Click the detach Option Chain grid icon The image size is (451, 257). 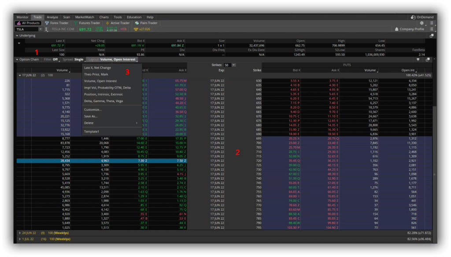pyautogui.click(x=427, y=59)
